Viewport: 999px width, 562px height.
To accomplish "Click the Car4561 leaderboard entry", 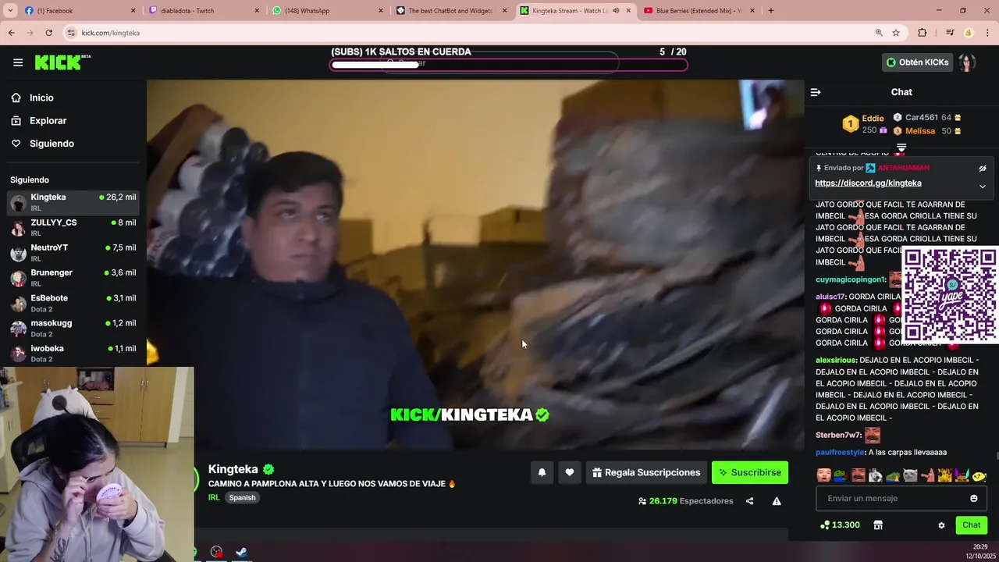I will 927,118.
